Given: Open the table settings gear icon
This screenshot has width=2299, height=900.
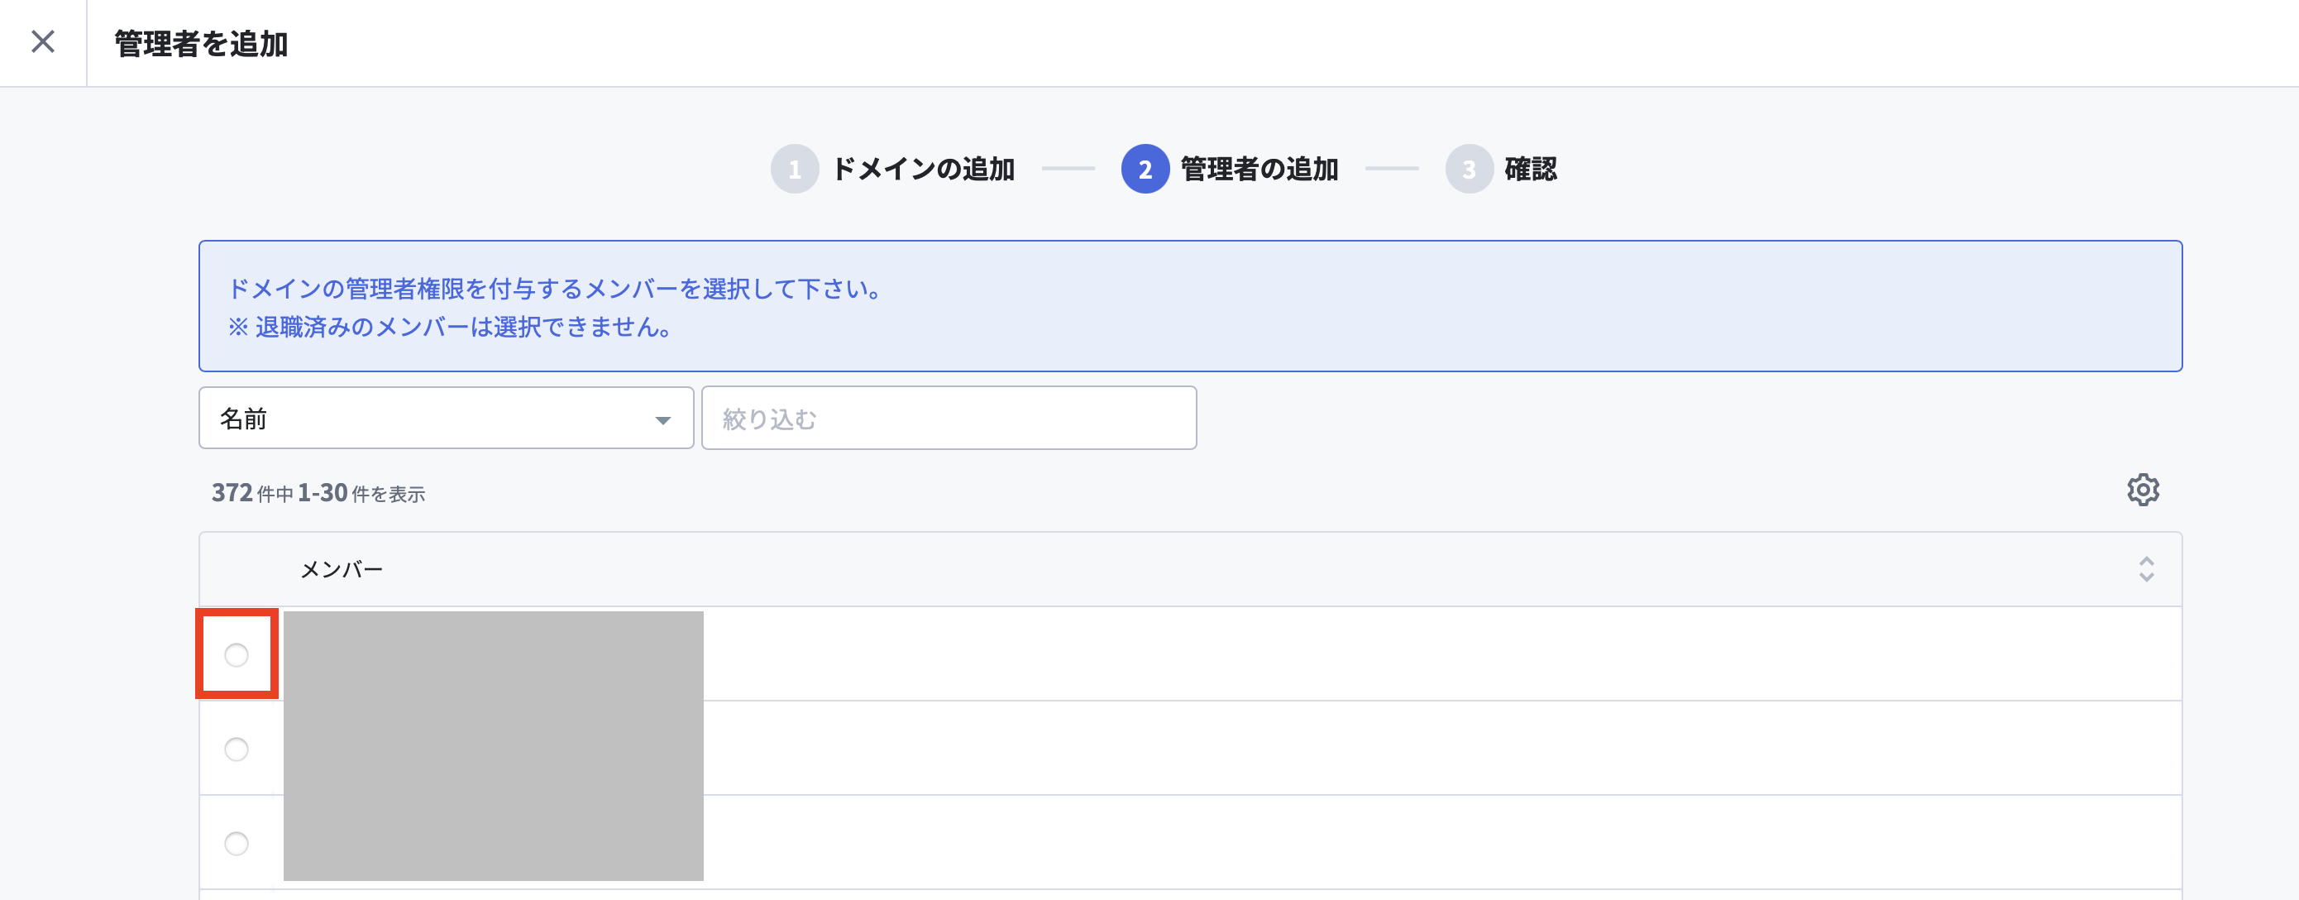Looking at the screenshot, I should pos(2143,491).
